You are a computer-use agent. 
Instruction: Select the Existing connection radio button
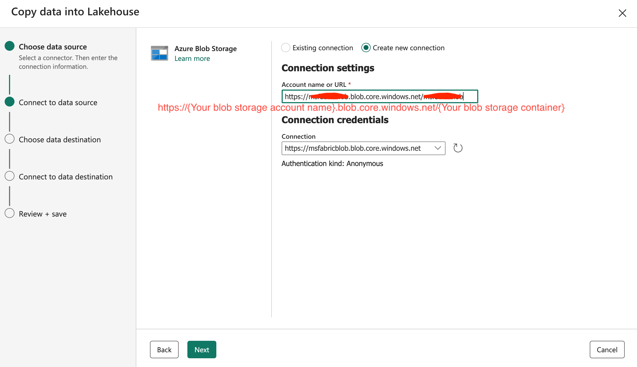pyautogui.click(x=285, y=48)
